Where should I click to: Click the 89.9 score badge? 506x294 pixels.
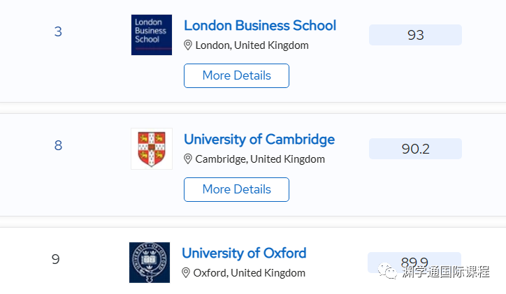414,263
